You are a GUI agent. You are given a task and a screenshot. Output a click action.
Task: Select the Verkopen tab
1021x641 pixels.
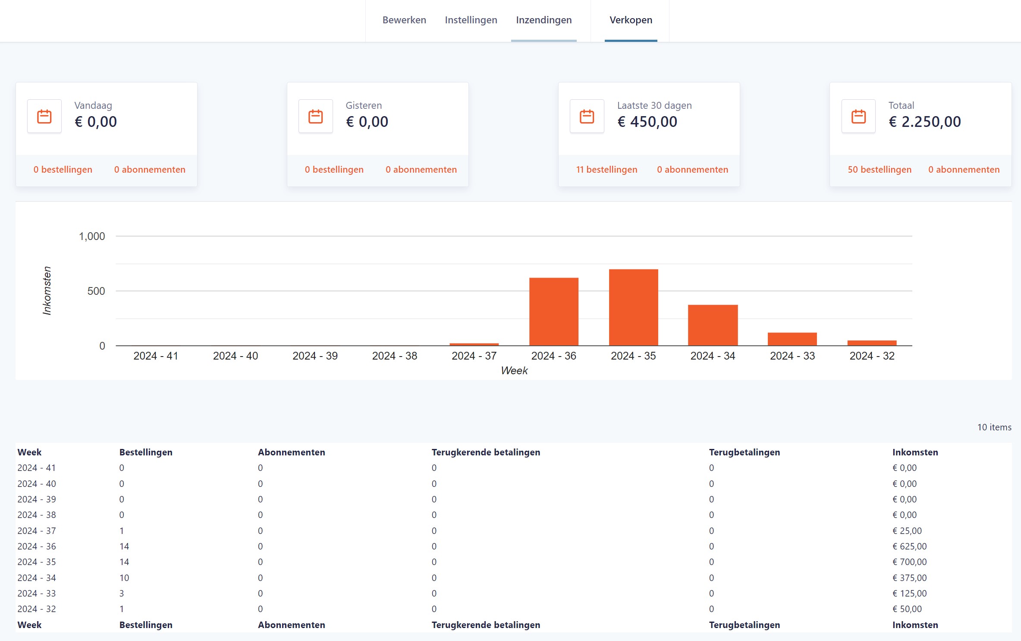pos(631,20)
